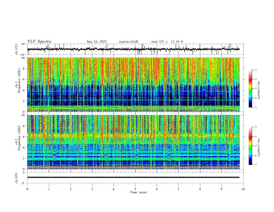Click the "ch.3(V)" axis label

point(17,178)
